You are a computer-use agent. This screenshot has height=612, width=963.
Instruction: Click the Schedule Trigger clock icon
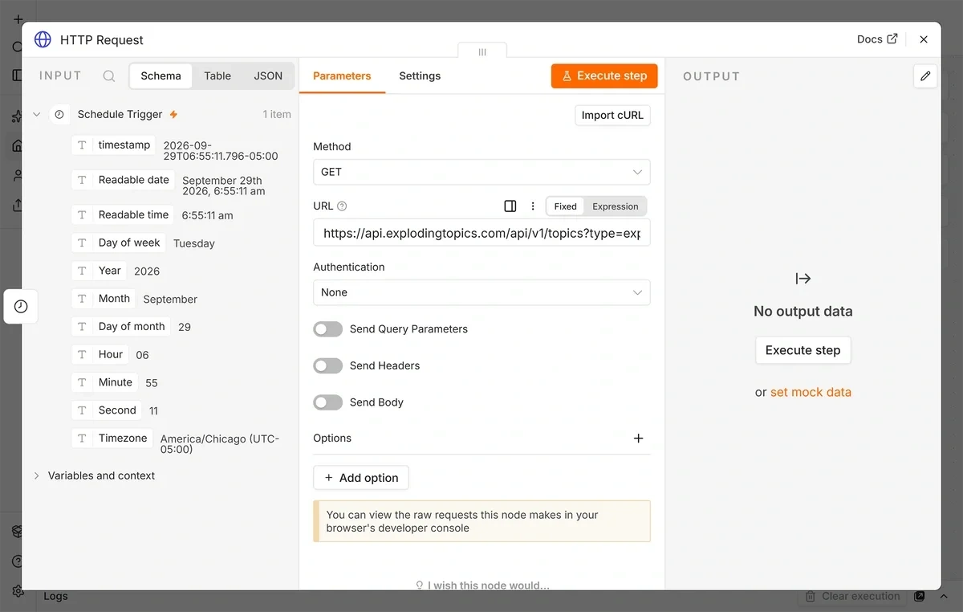59,115
